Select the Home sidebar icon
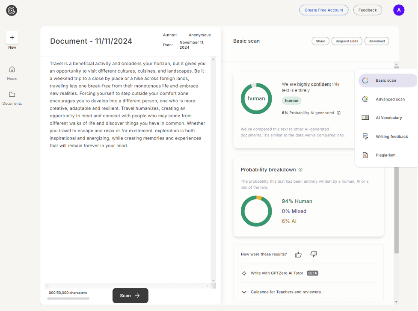The image size is (418, 311). point(12,71)
